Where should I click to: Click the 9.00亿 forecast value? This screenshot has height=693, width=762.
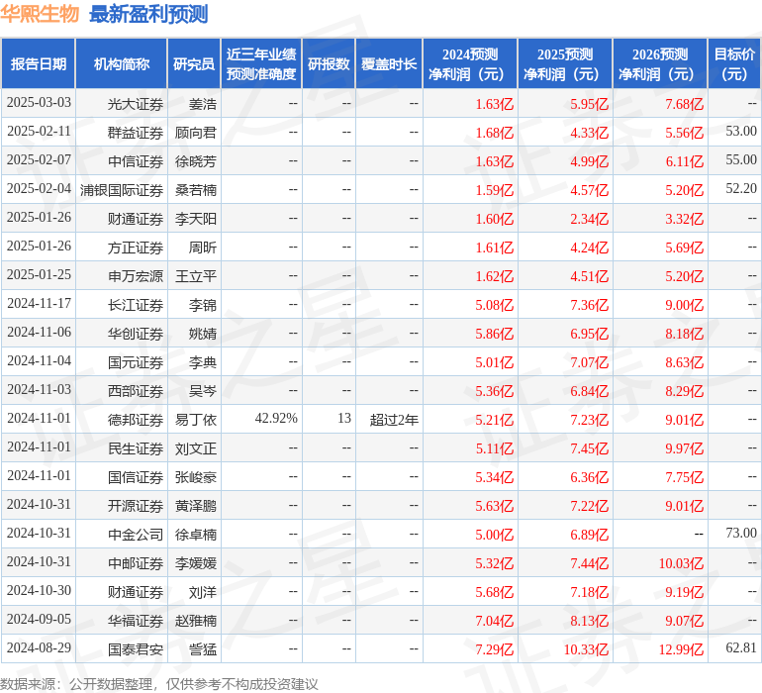(684, 305)
